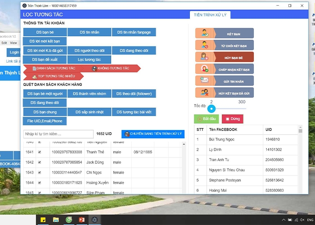Click the icon in Chuyển sang tiến trình xử lý

(127, 134)
